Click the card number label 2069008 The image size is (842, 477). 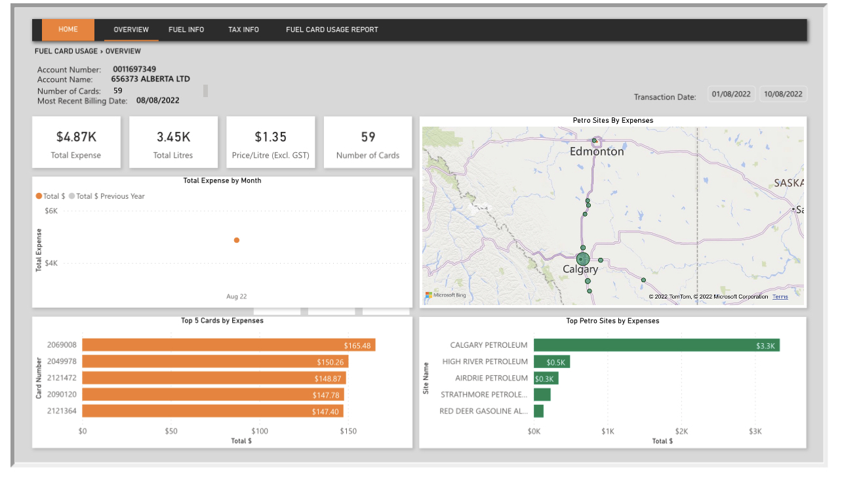62,345
